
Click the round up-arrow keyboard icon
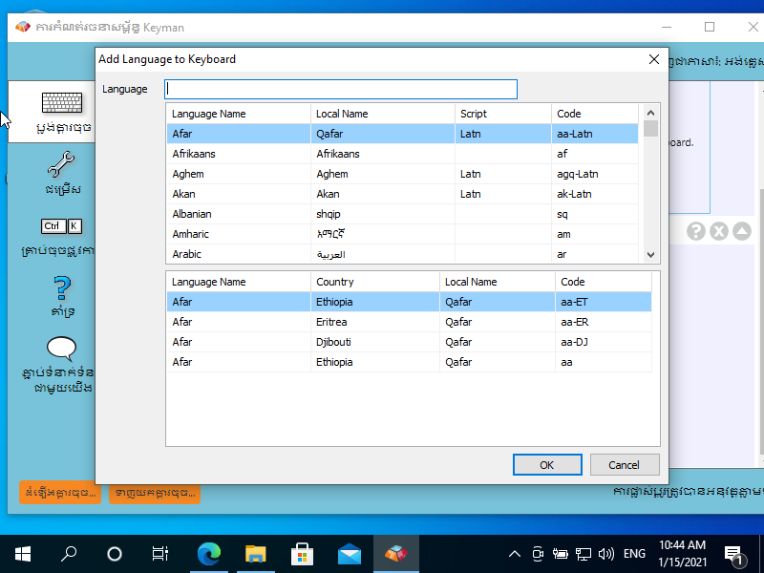pyautogui.click(x=742, y=231)
